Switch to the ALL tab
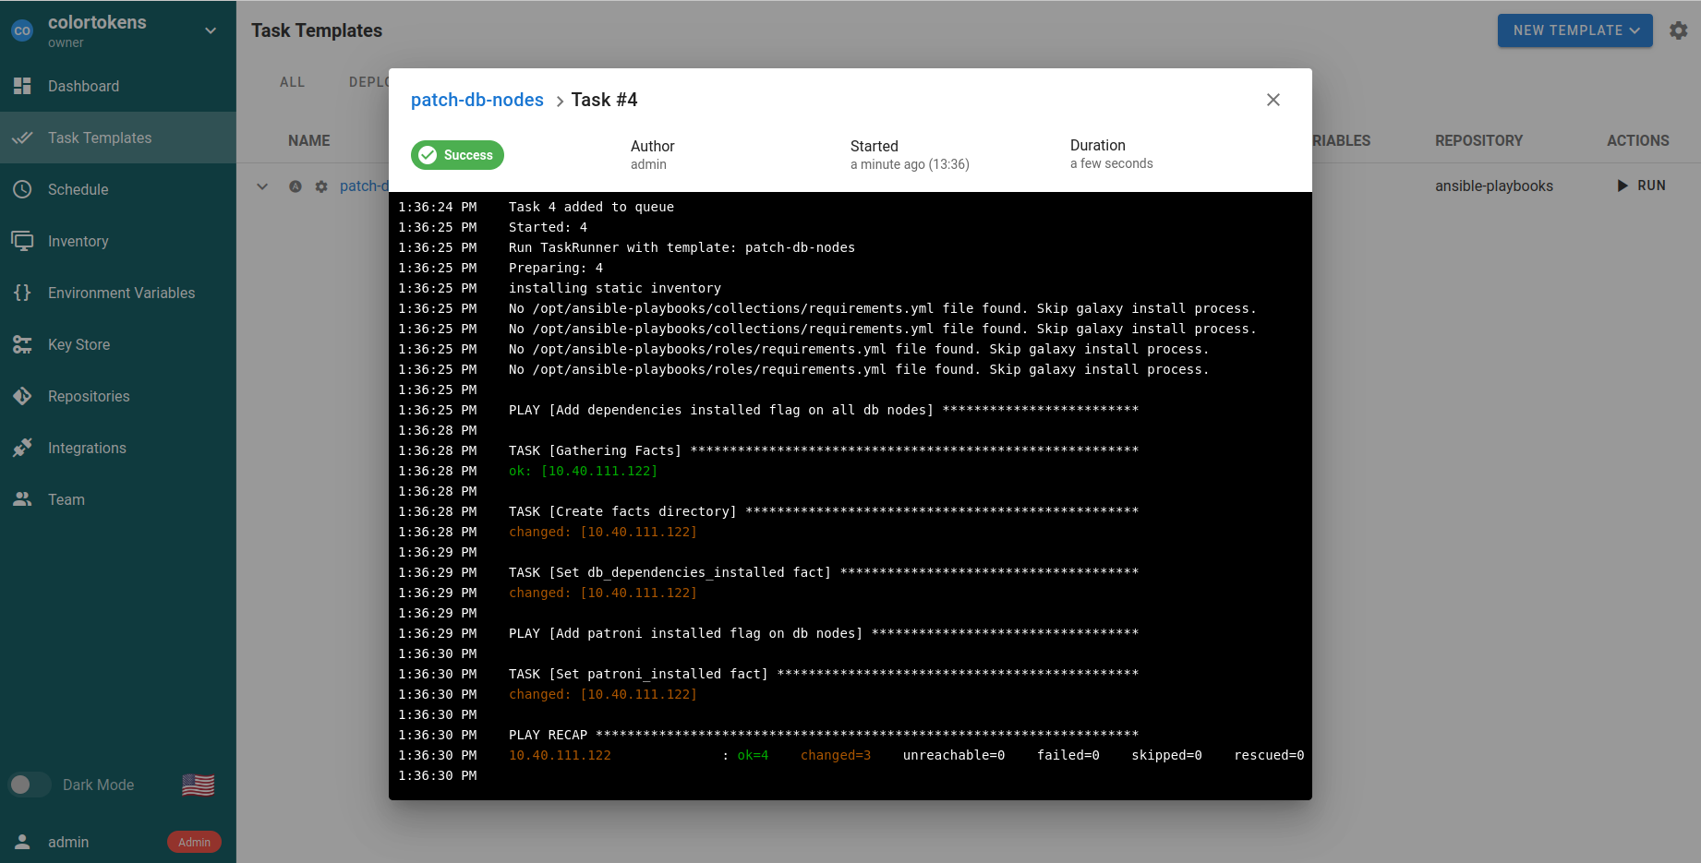1701x863 pixels. coord(292,82)
